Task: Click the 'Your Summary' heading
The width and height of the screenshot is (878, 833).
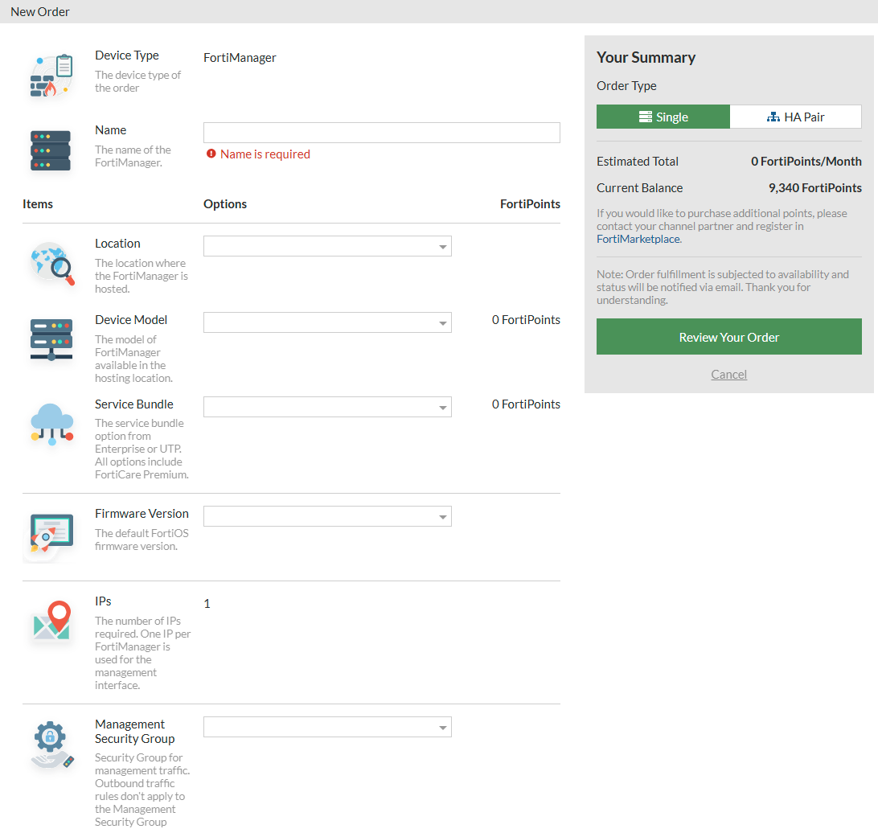Action: coord(646,57)
